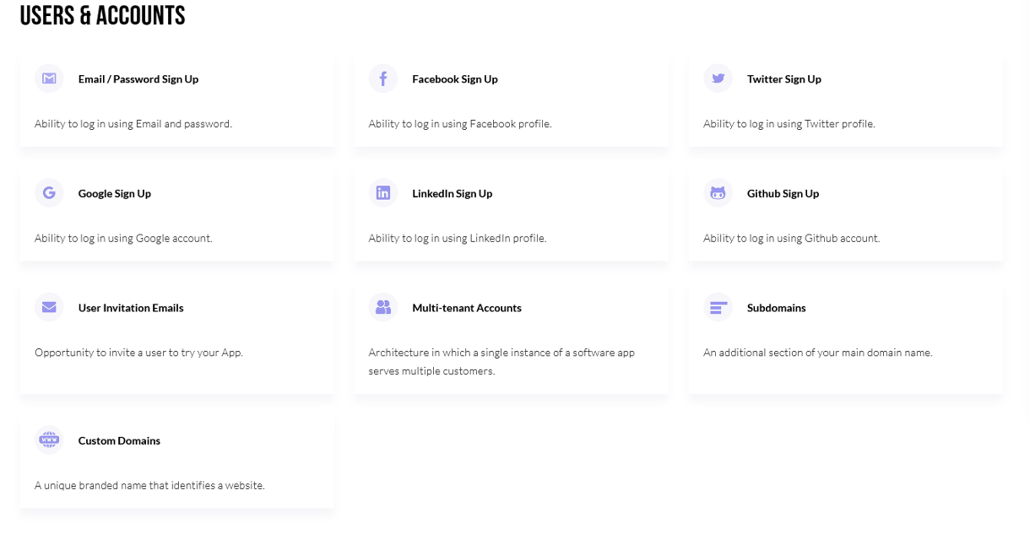
Task: Select the Google Sign Up title
Action: tap(115, 194)
